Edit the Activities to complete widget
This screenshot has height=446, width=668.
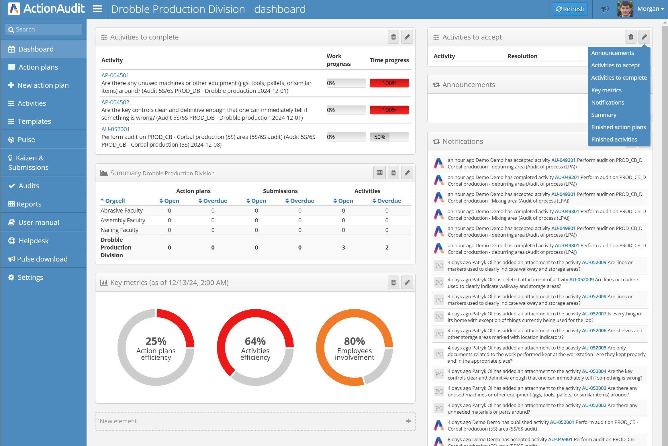407,37
